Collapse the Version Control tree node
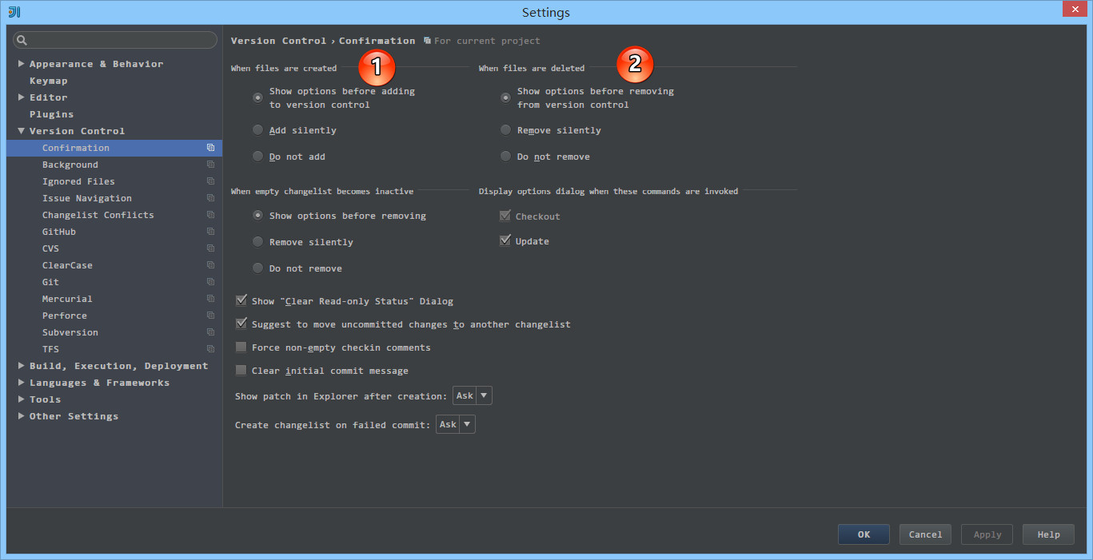This screenshot has width=1093, height=560. pos(21,131)
